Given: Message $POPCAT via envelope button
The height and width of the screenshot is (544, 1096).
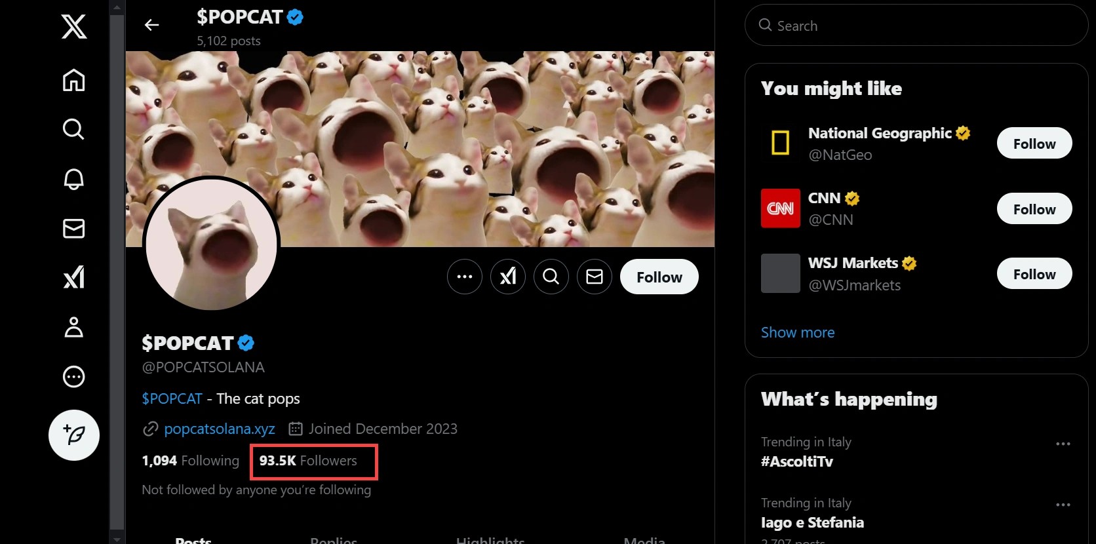Looking at the screenshot, I should click(x=595, y=277).
